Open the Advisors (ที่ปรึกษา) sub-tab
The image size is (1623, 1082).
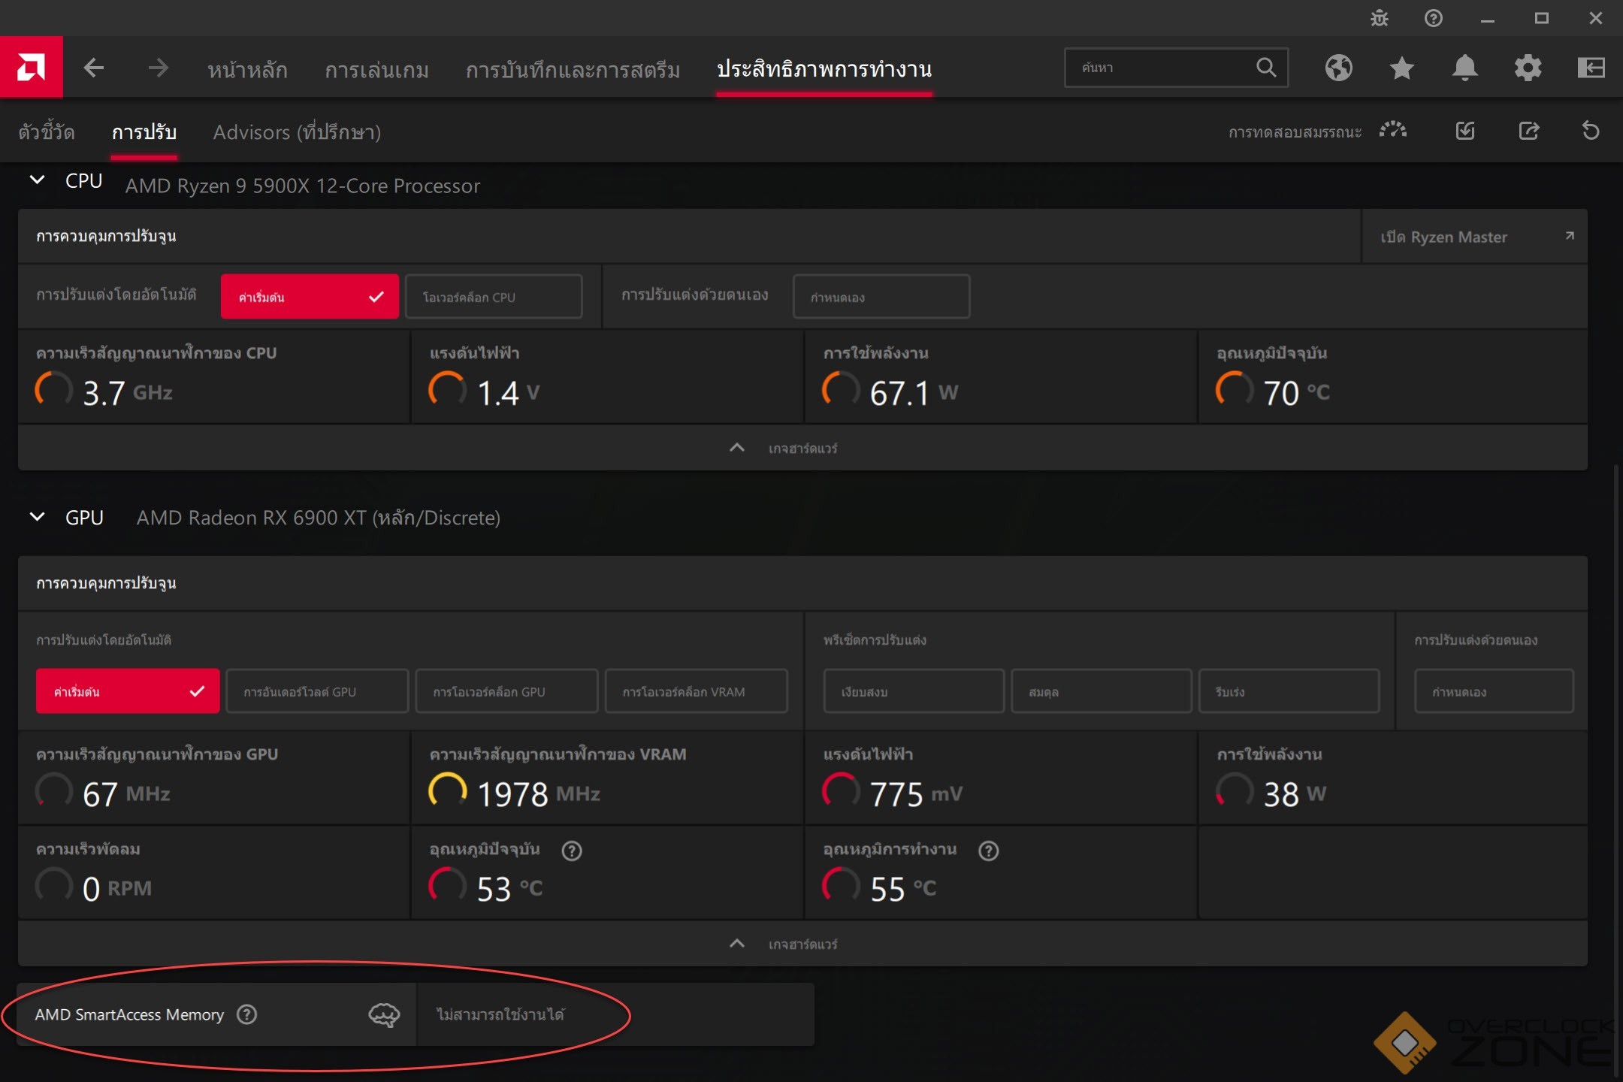click(297, 132)
